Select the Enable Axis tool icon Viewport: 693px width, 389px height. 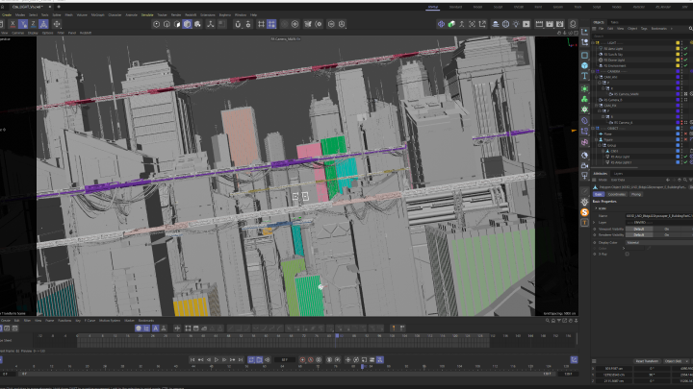point(211,24)
